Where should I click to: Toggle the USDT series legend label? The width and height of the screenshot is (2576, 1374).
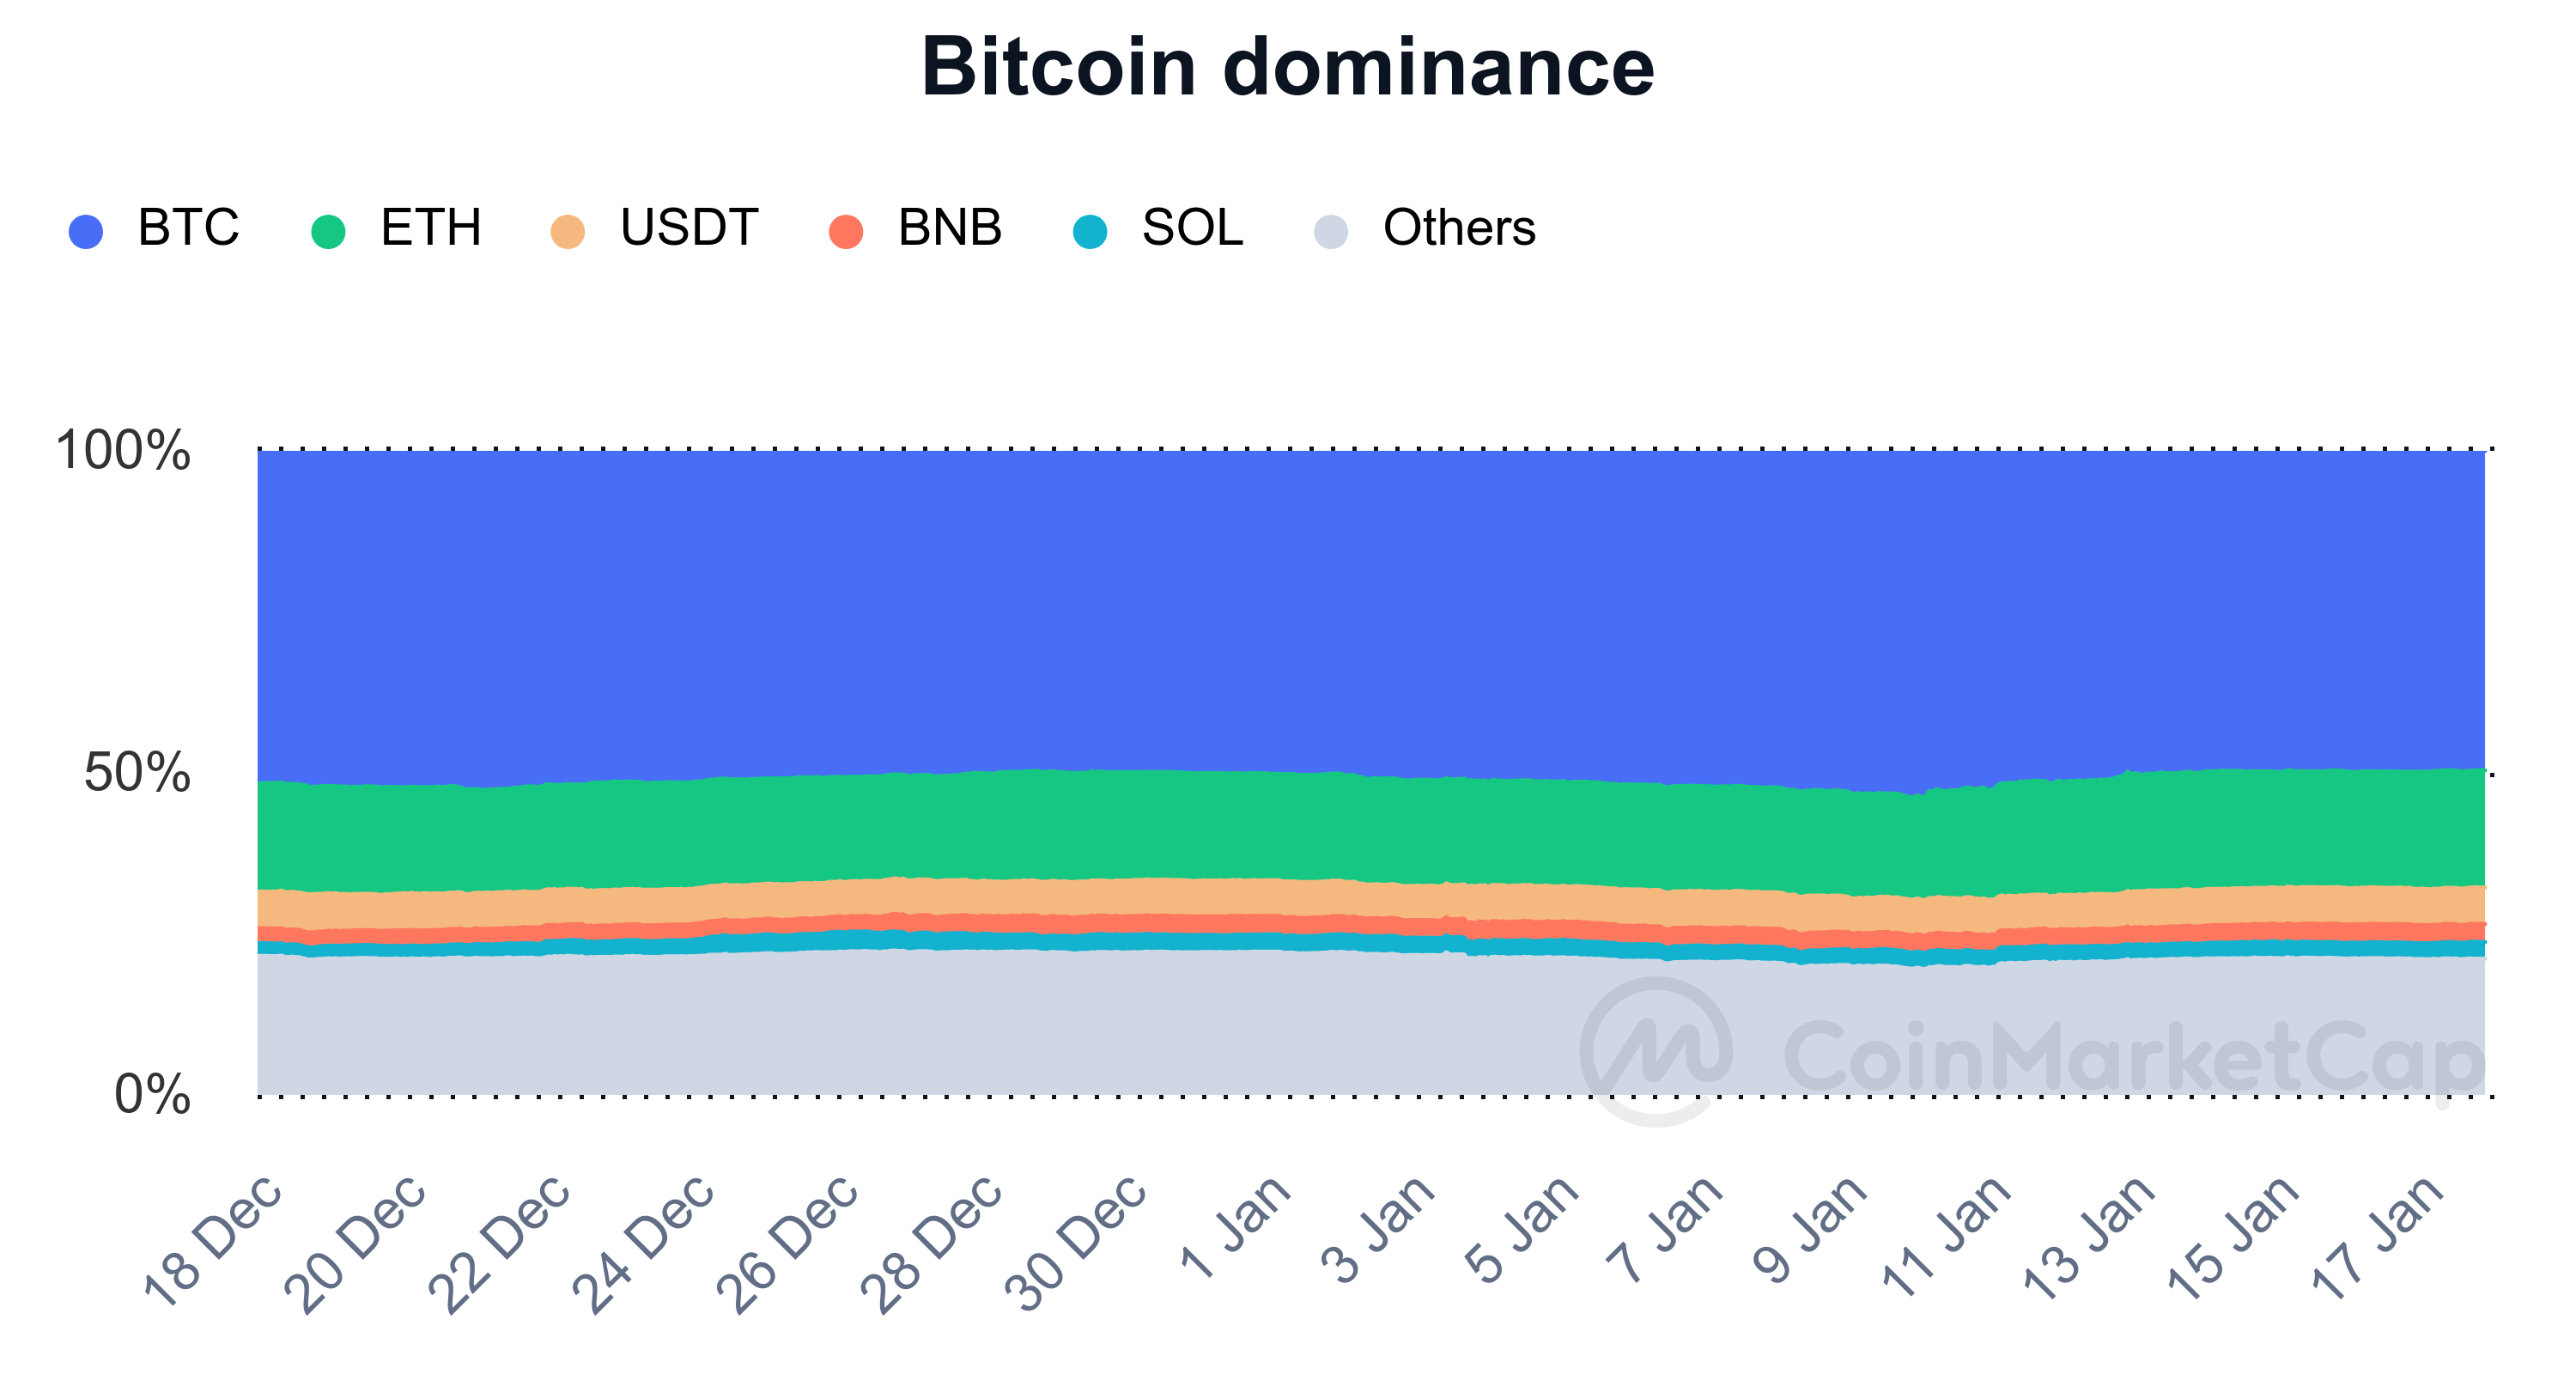689,228
